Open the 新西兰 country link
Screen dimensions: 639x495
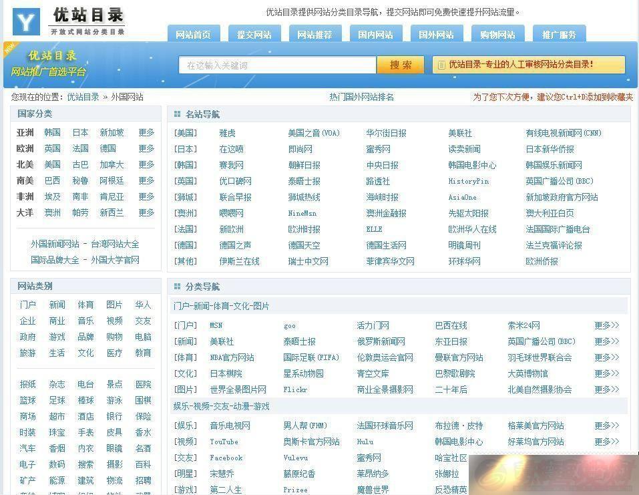click(112, 212)
